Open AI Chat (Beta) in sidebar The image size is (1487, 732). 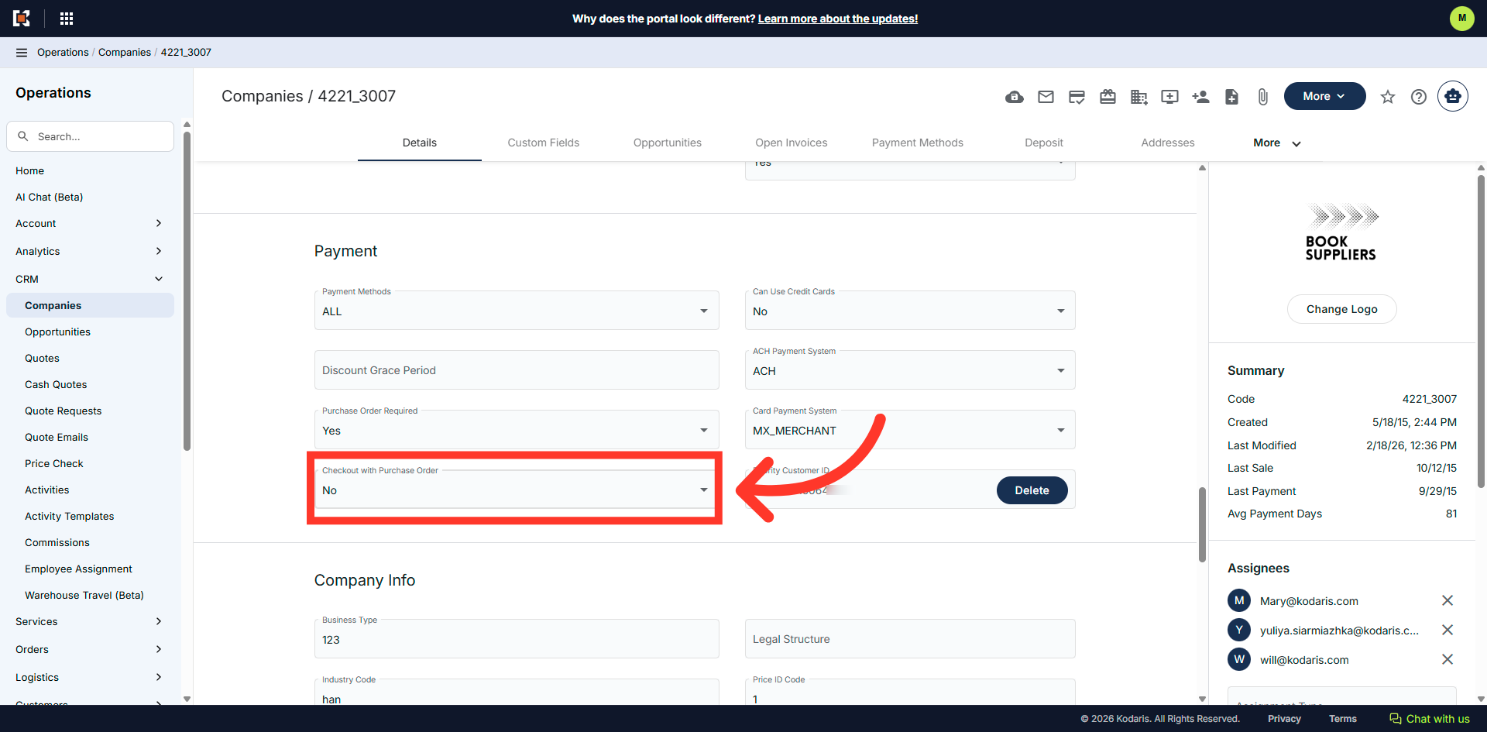coord(49,197)
